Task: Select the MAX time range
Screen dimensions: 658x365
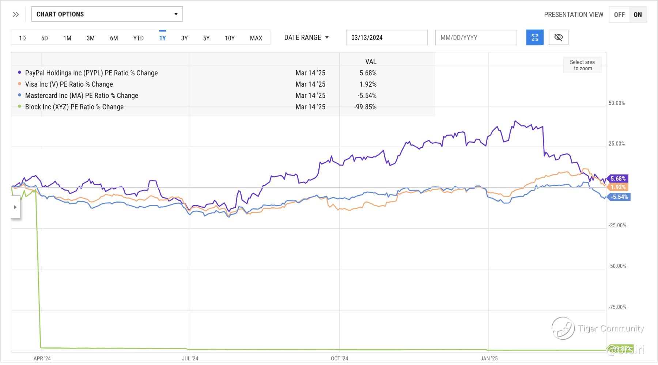Action: [x=256, y=38]
